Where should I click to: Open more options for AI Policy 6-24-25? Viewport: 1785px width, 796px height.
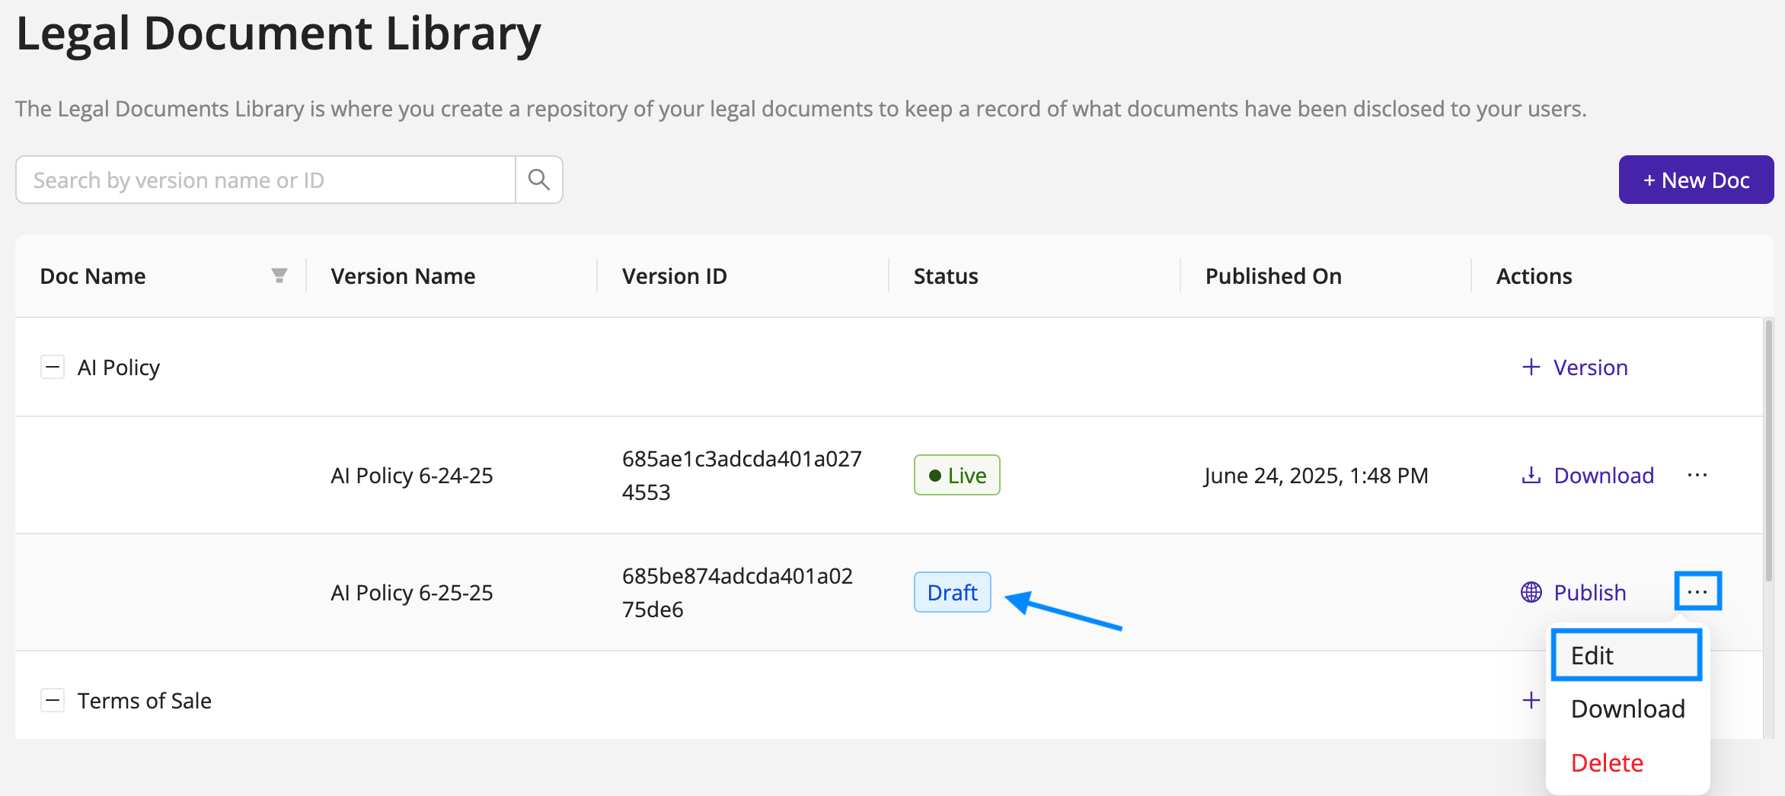(x=1697, y=476)
